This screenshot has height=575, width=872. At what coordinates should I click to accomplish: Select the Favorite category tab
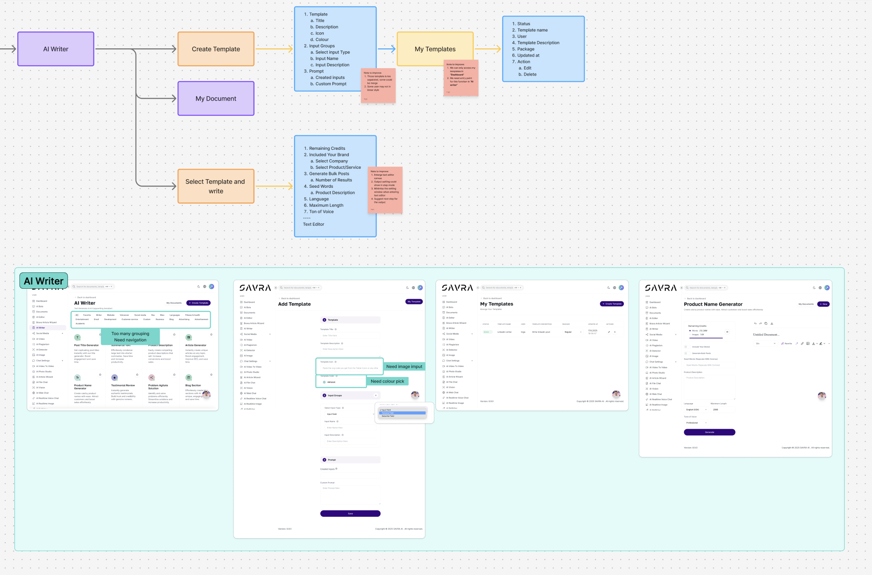pos(87,315)
